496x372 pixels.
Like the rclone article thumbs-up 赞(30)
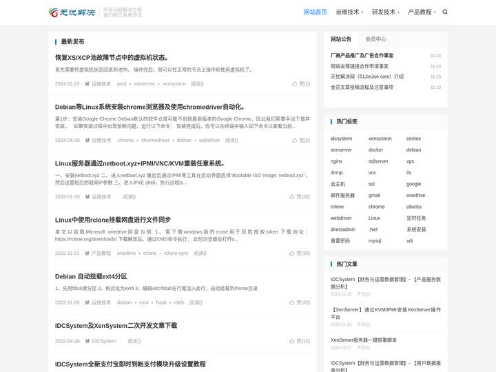pyautogui.click(x=300, y=254)
